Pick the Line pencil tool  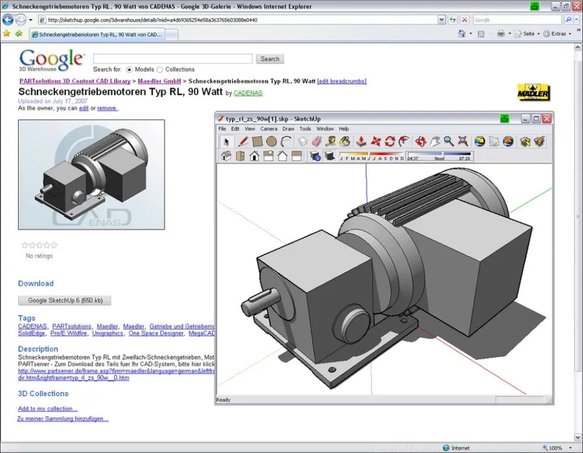coord(243,142)
